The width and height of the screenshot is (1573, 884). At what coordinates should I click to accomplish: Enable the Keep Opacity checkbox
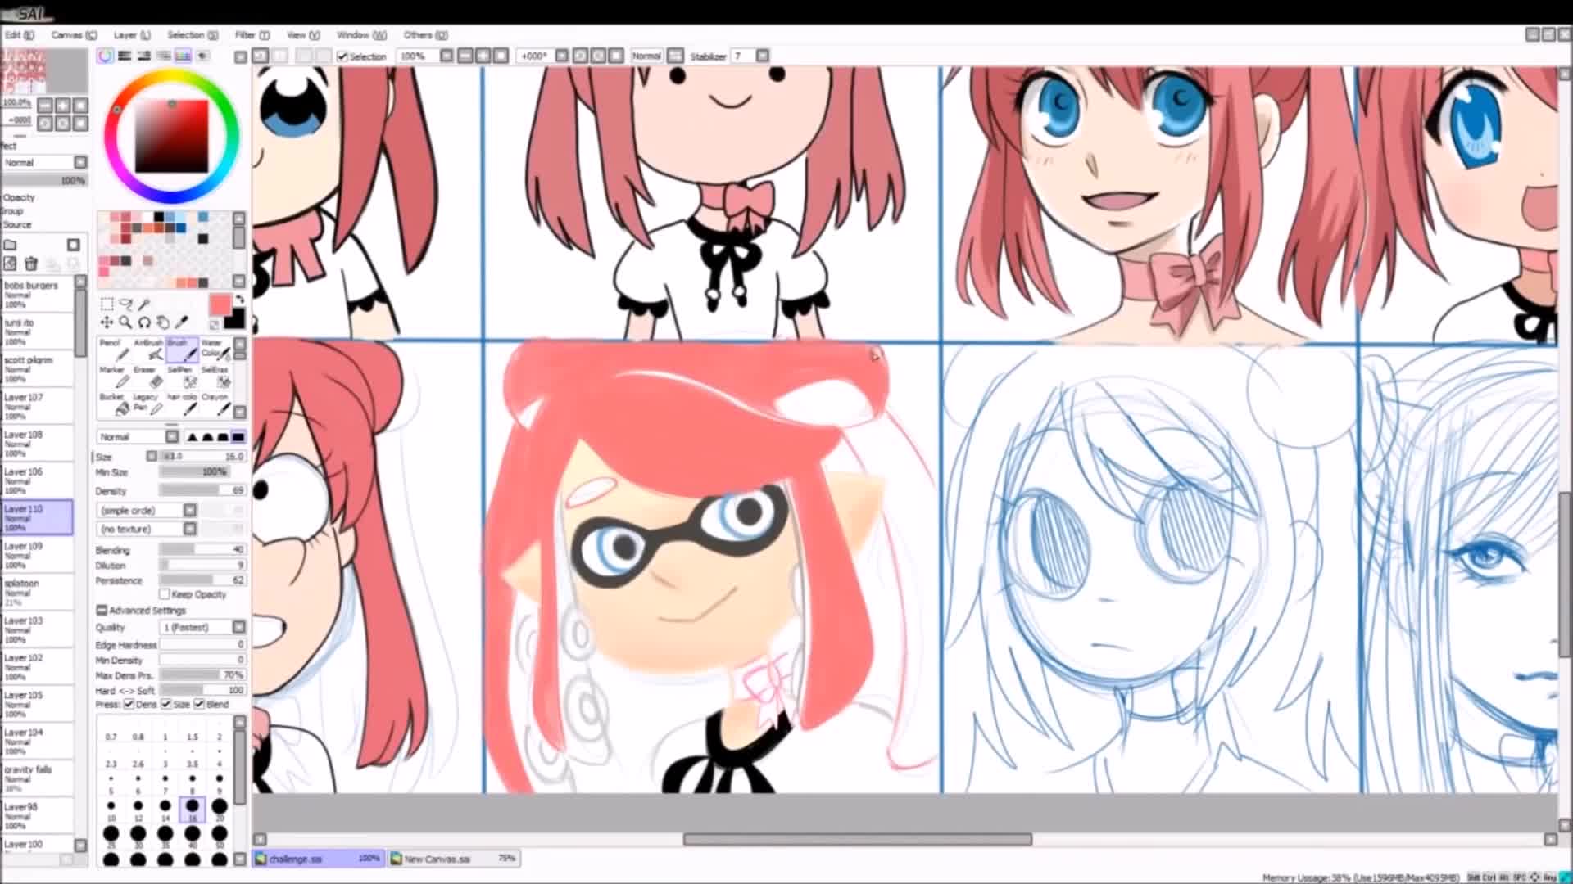pos(165,594)
